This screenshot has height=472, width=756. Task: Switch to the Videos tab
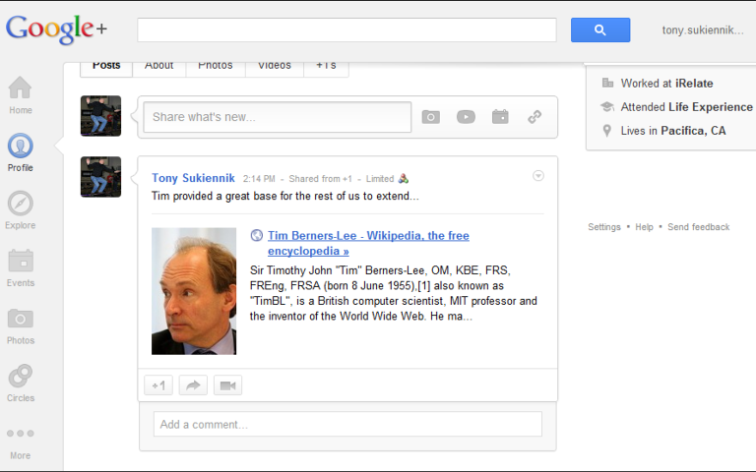tap(275, 67)
